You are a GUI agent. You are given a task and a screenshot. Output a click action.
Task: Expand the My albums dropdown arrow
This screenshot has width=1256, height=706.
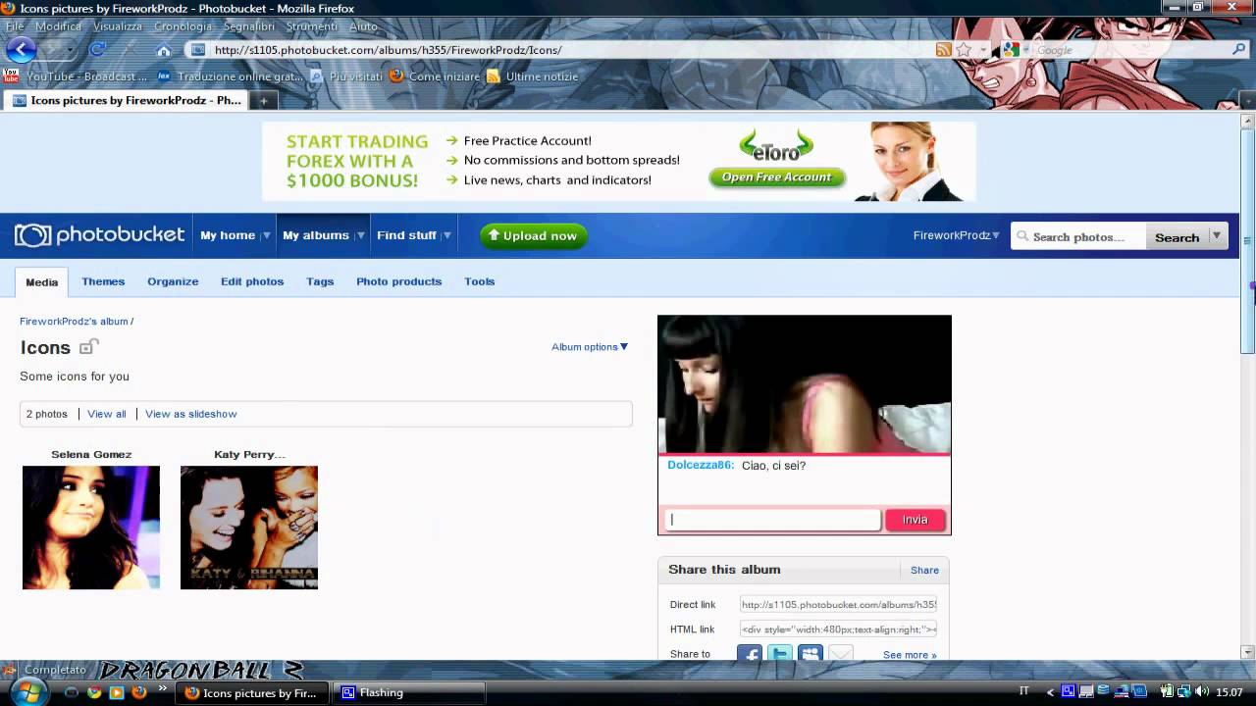pos(360,236)
